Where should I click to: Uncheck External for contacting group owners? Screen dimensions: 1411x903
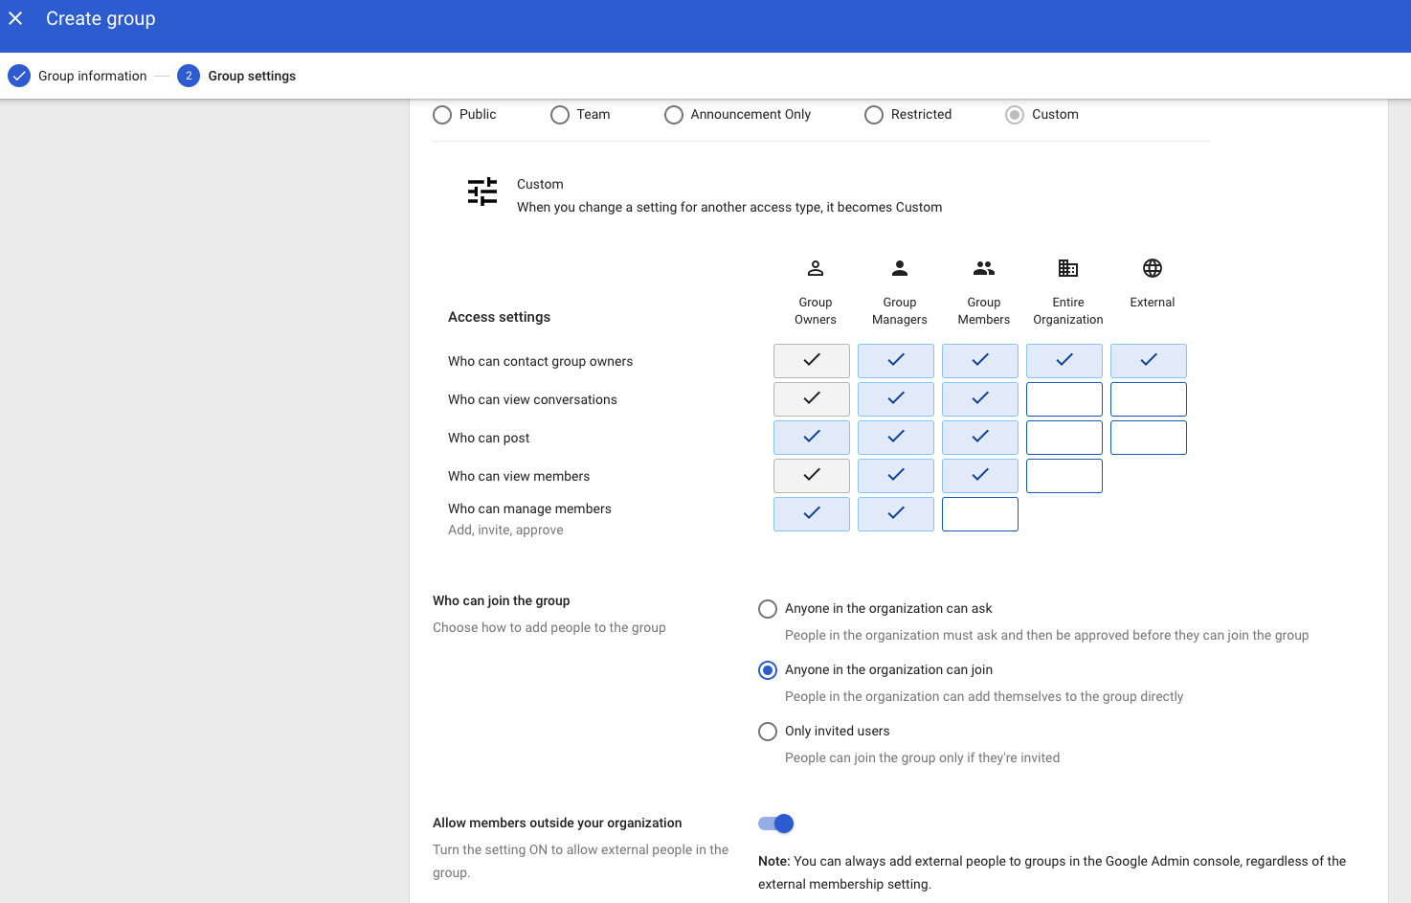(1148, 361)
